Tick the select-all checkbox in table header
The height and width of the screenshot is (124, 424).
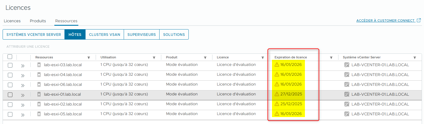(10, 57)
